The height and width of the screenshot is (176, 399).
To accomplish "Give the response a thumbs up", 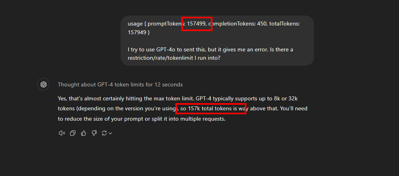I will click(x=83, y=133).
